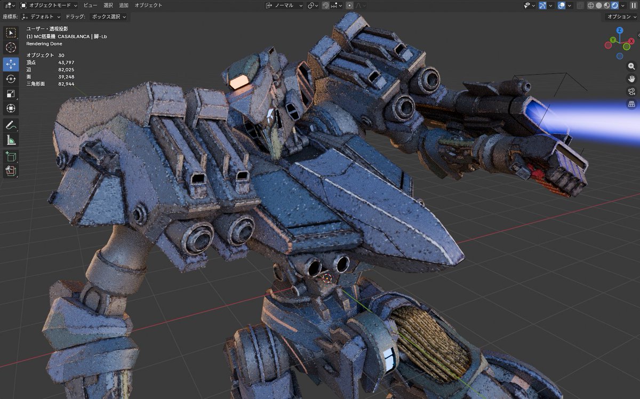This screenshot has height=399, width=640.
Task: Select the Move tool
Action: [x=11, y=64]
